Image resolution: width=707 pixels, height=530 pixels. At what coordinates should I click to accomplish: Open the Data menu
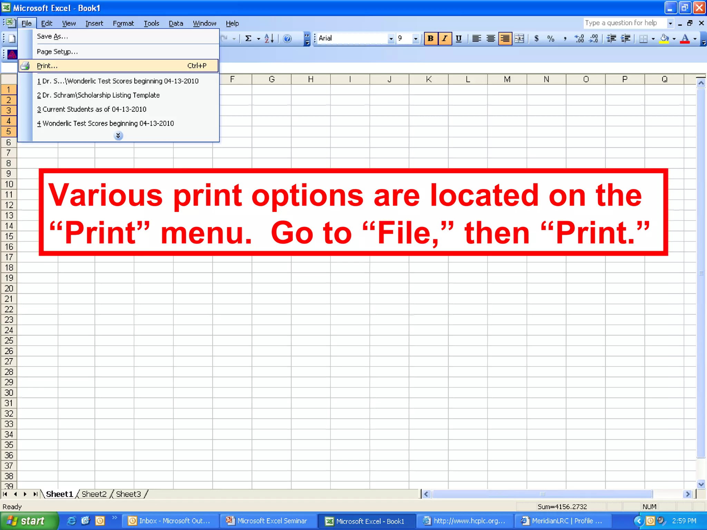click(176, 23)
